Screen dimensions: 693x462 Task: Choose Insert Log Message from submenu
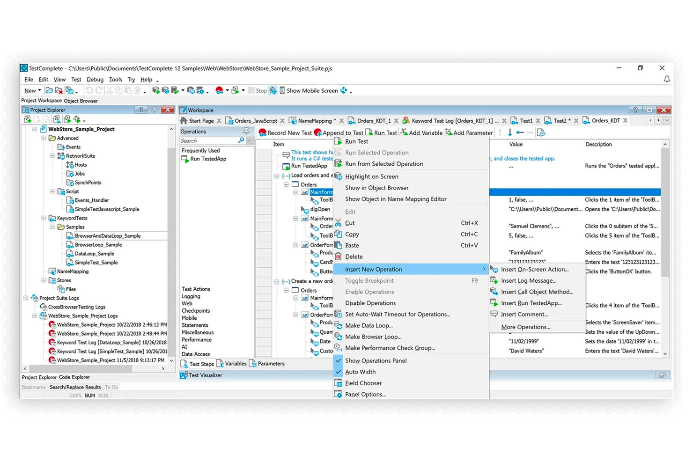[x=537, y=280]
